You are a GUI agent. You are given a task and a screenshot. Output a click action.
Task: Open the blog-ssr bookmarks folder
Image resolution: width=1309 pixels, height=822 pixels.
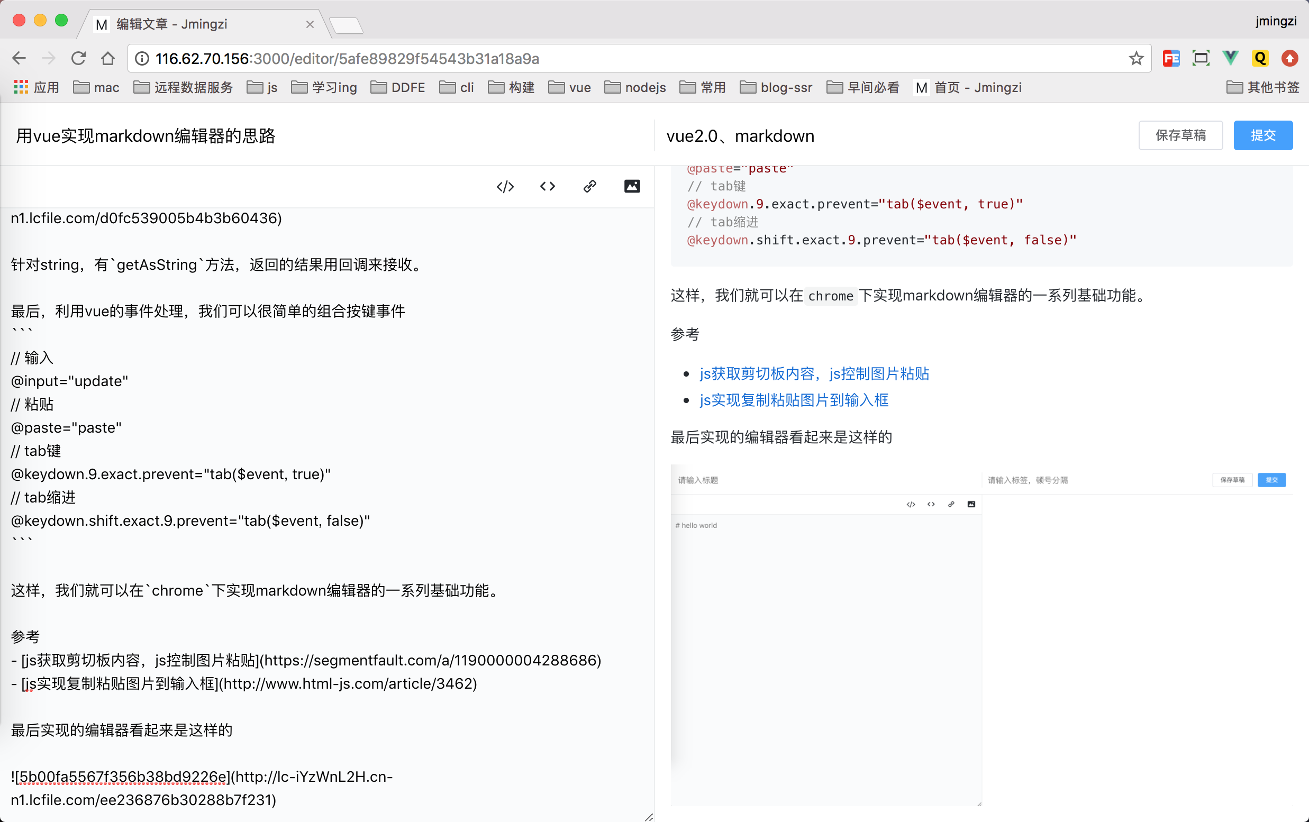[x=776, y=87]
